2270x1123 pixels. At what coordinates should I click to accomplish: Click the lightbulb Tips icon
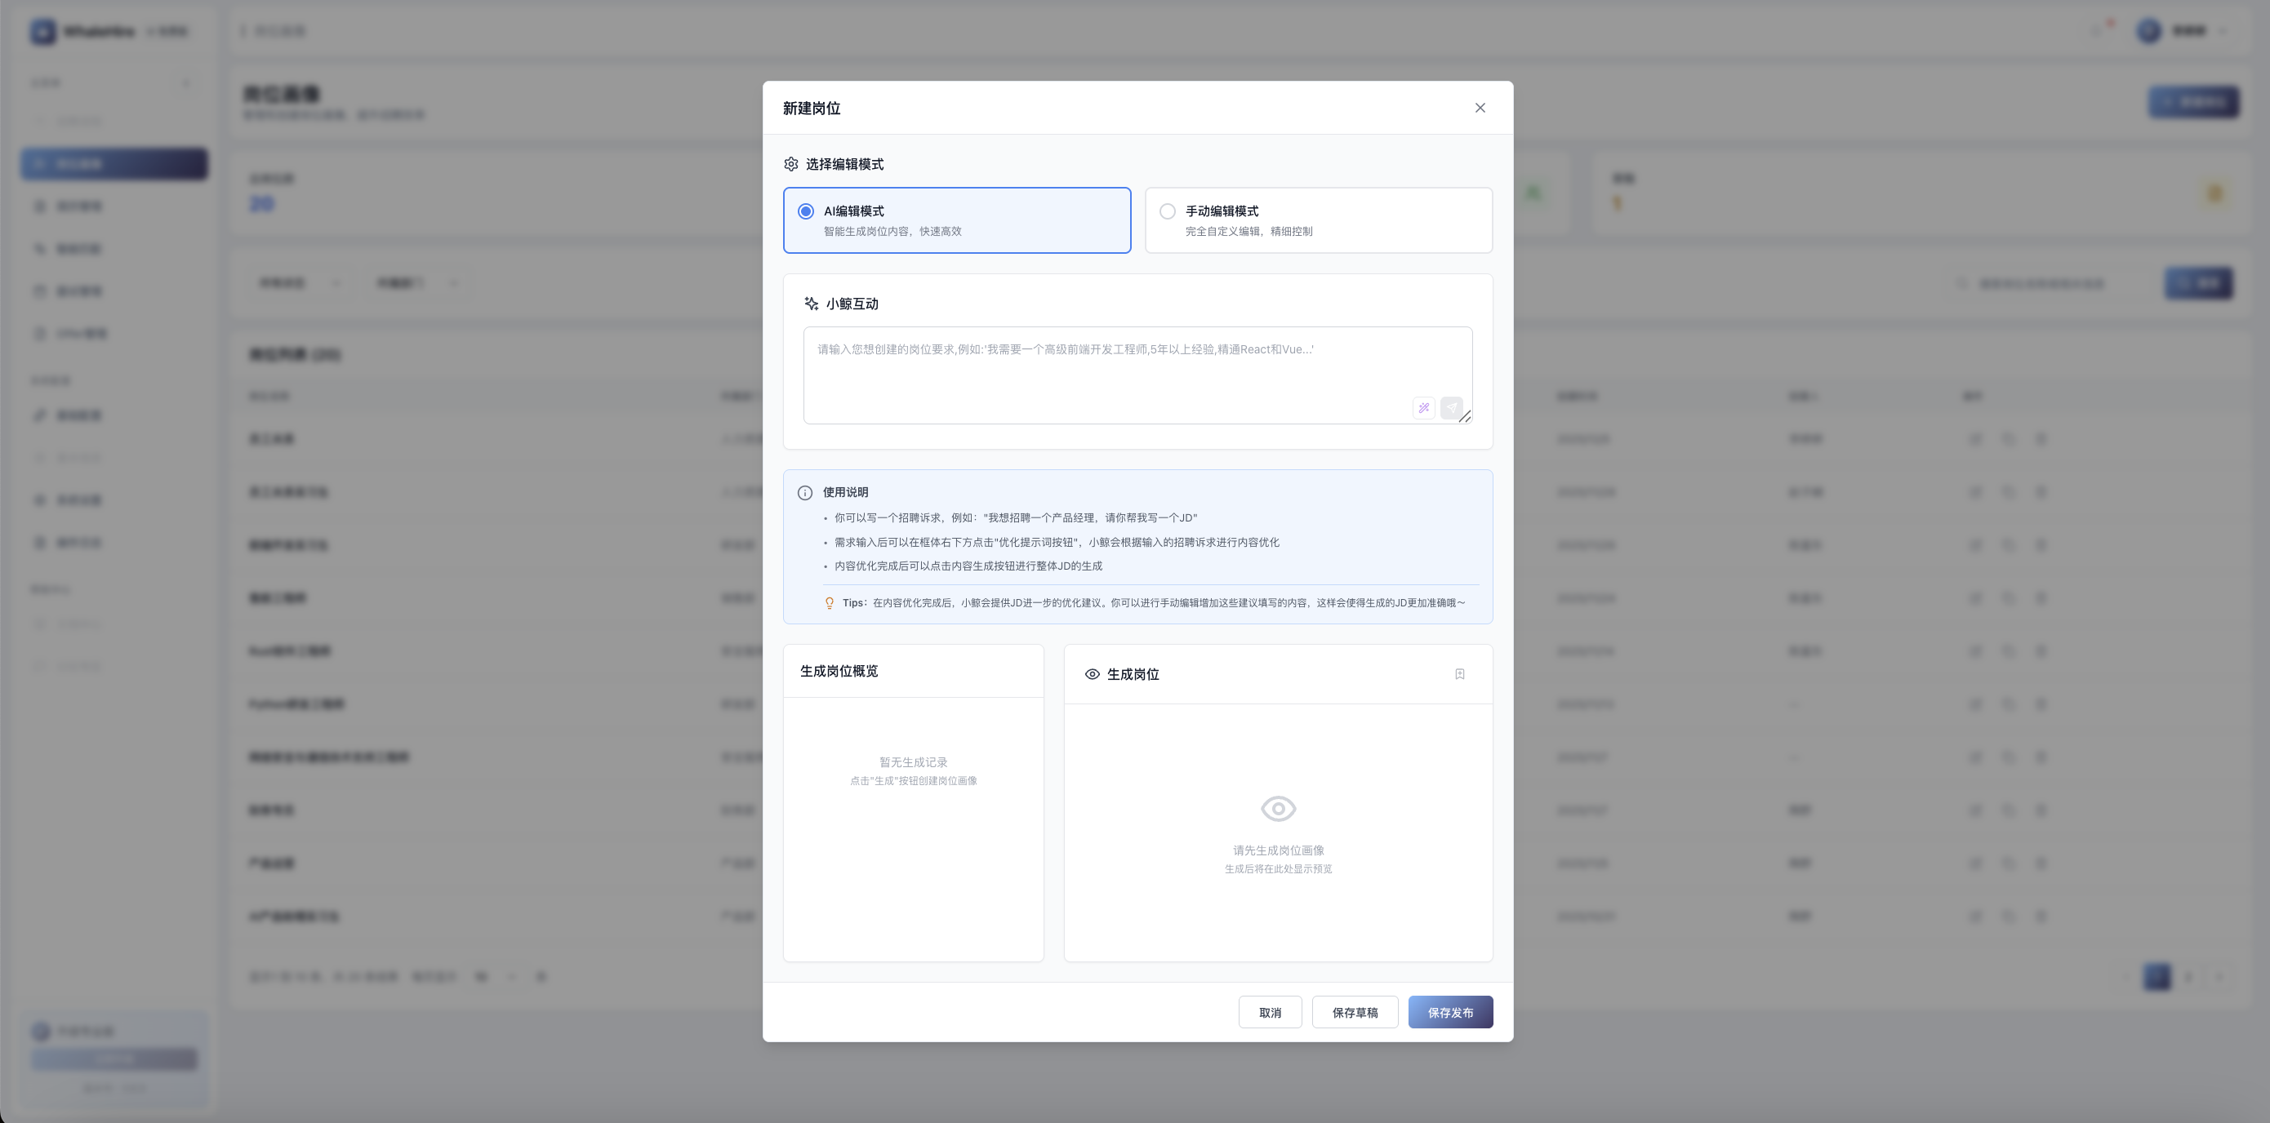point(830,603)
